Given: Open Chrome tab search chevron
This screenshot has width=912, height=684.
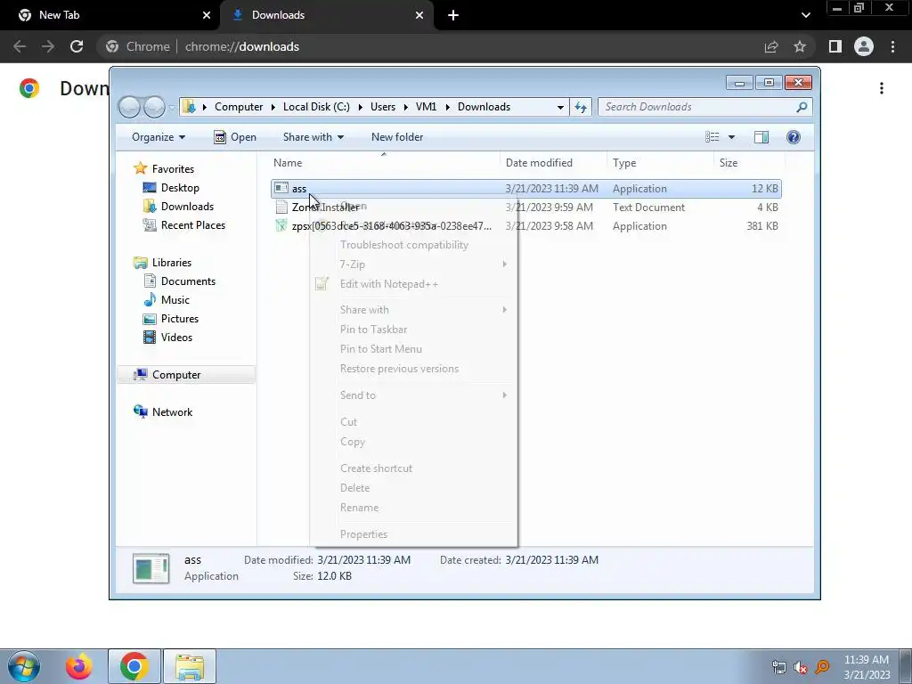Looking at the screenshot, I should click(805, 15).
